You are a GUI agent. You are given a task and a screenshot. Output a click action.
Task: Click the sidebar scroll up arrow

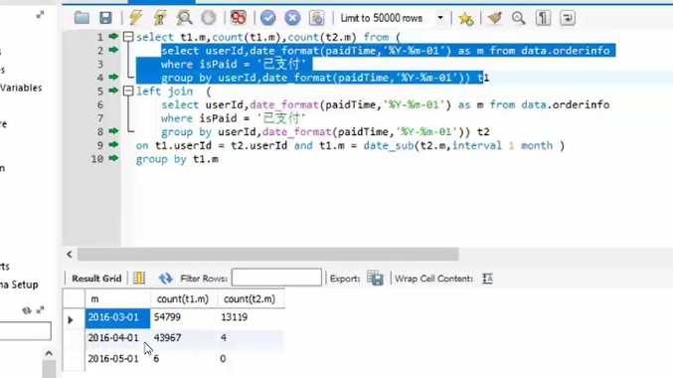(49, 353)
